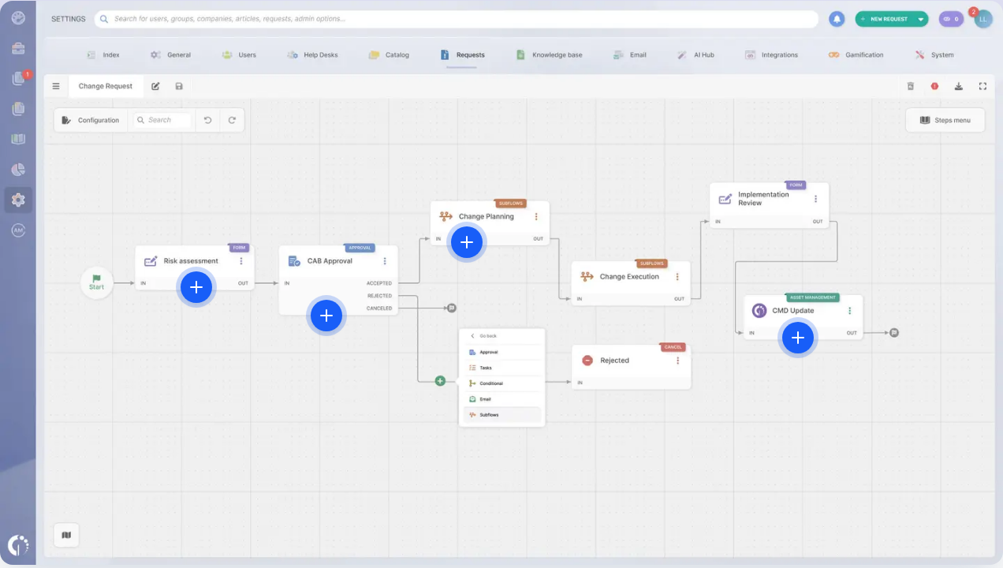This screenshot has height=568, width=1003.
Task: Click the red error alert icon
Action: (934, 86)
